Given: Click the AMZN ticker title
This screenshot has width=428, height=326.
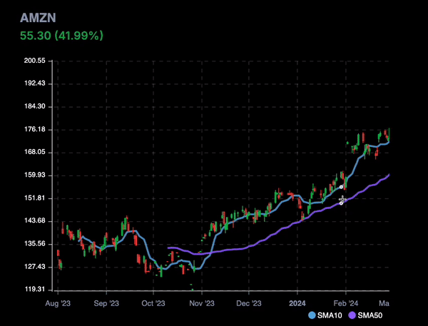Looking at the screenshot, I should [x=38, y=18].
